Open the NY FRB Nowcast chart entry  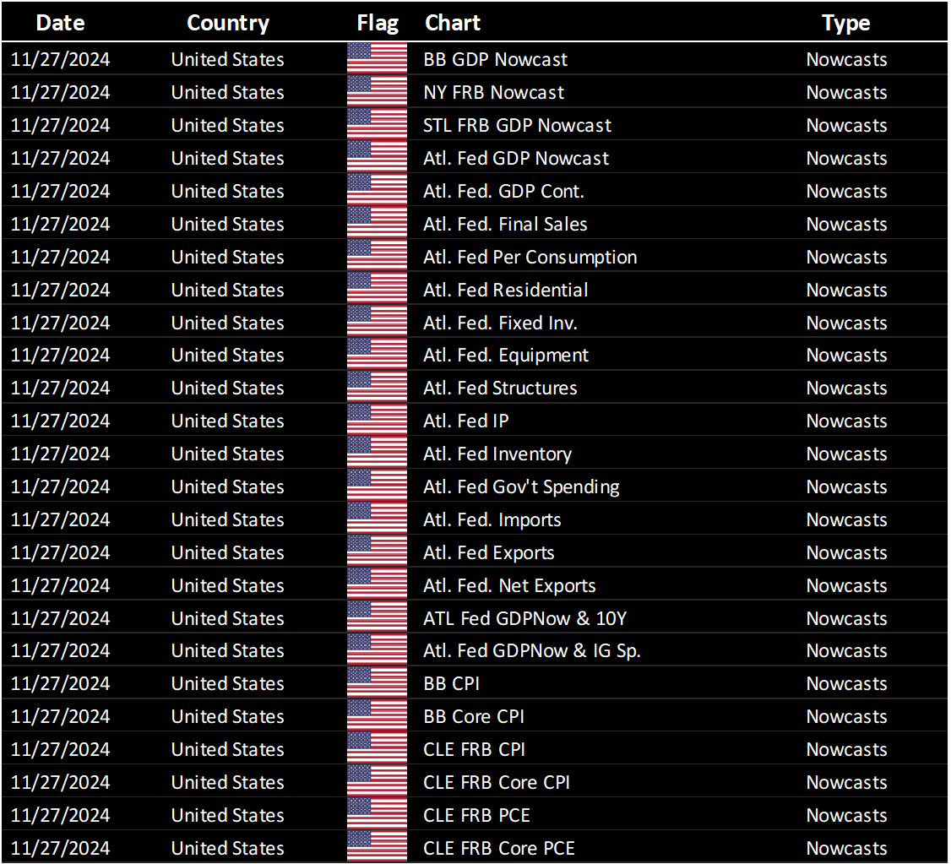[x=493, y=91]
